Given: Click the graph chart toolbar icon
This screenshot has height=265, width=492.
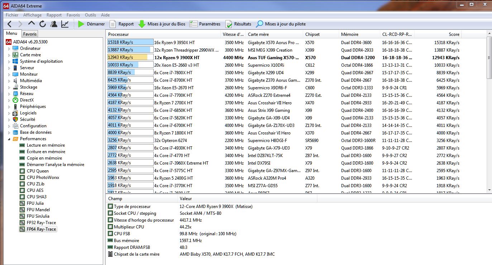Looking at the screenshot, I should point(65,24).
